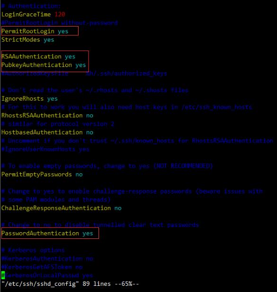Click the commented KerberosAuthentication no line
This screenshot has width=277, height=292.
click(x=47, y=259)
